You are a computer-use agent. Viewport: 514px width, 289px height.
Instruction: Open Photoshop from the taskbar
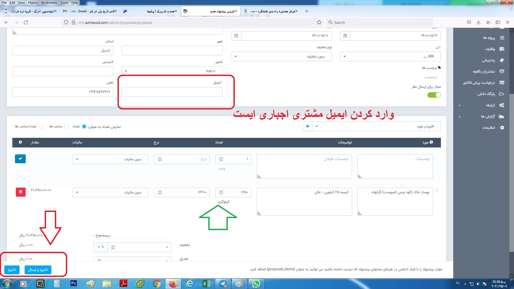[x=74, y=284]
